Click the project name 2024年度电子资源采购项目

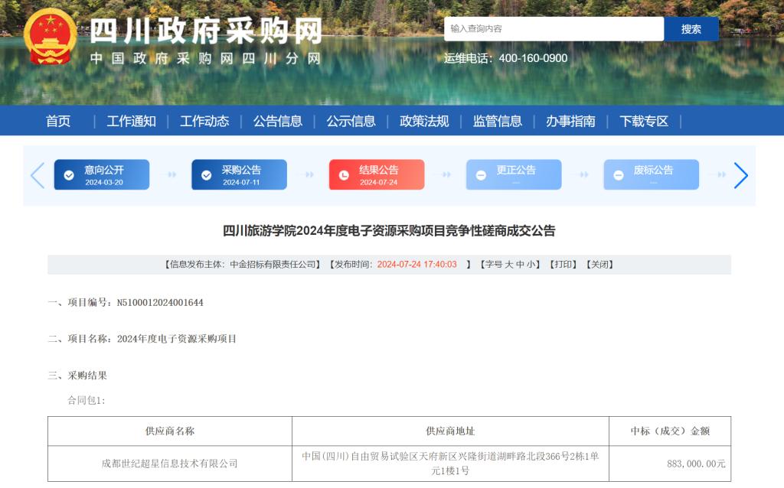(177, 339)
